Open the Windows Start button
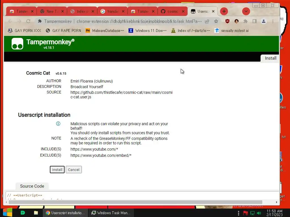 point(7,212)
